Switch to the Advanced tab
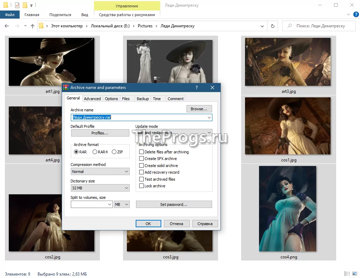The height and width of the screenshot is (278, 360). [x=92, y=99]
